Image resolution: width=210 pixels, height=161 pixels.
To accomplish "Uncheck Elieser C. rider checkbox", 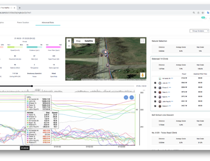I will tap(155, 87).
